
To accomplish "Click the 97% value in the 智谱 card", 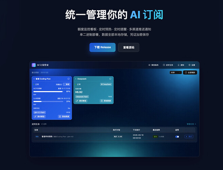I will click(68, 91).
